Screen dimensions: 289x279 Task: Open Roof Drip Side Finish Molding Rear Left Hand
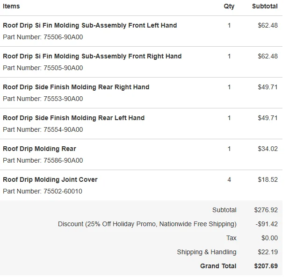tap(73, 118)
